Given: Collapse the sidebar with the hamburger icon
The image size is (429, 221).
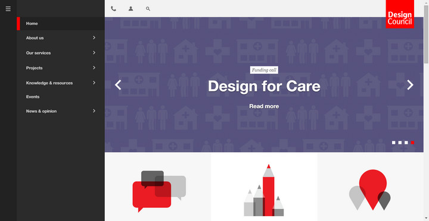Looking at the screenshot, I should 8,9.
